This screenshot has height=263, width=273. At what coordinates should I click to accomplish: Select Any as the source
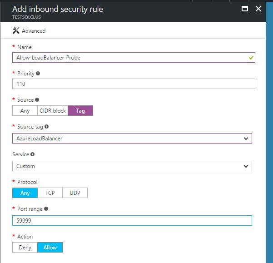click(25, 111)
